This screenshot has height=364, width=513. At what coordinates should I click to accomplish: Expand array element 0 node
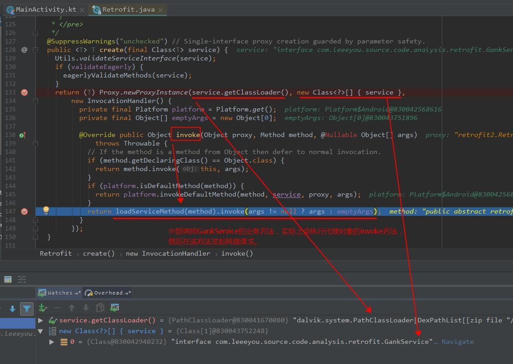pos(51,342)
